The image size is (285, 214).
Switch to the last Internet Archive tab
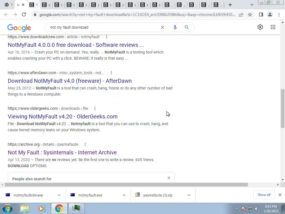coord(218,5)
